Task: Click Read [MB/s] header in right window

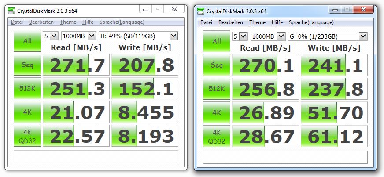Action: [x=265, y=48]
